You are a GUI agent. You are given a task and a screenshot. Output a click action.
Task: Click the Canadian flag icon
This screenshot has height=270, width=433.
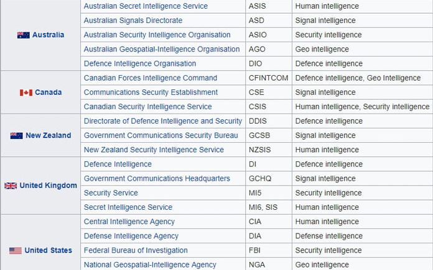click(26, 92)
